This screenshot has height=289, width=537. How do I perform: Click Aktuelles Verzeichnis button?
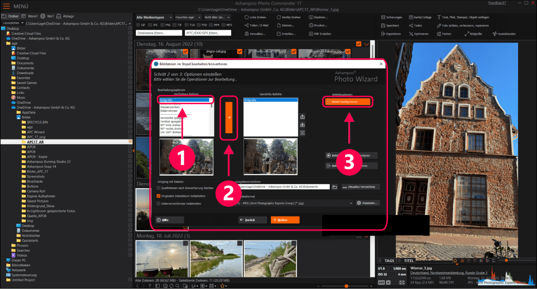361,187
